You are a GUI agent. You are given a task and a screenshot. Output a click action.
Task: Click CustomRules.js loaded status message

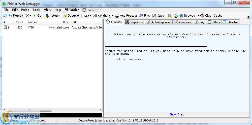click(118, 120)
